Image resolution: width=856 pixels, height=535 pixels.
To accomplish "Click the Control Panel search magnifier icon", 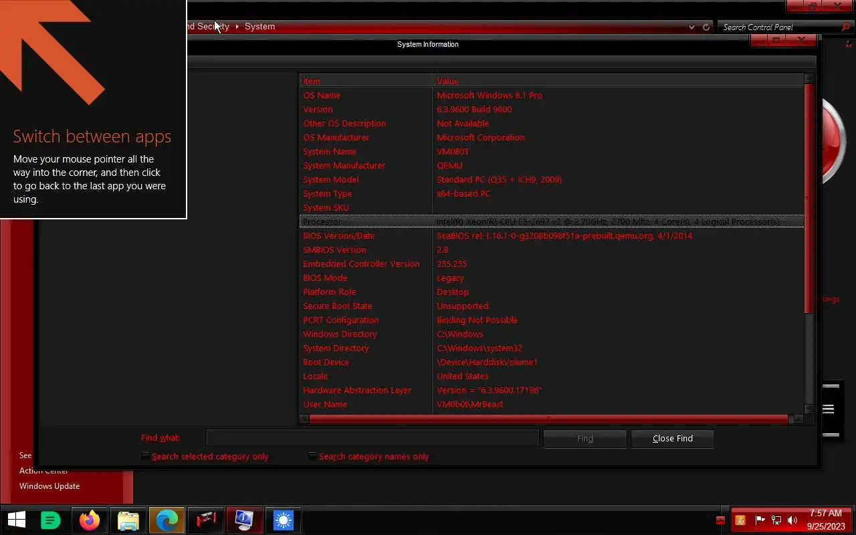I will (x=846, y=27).
